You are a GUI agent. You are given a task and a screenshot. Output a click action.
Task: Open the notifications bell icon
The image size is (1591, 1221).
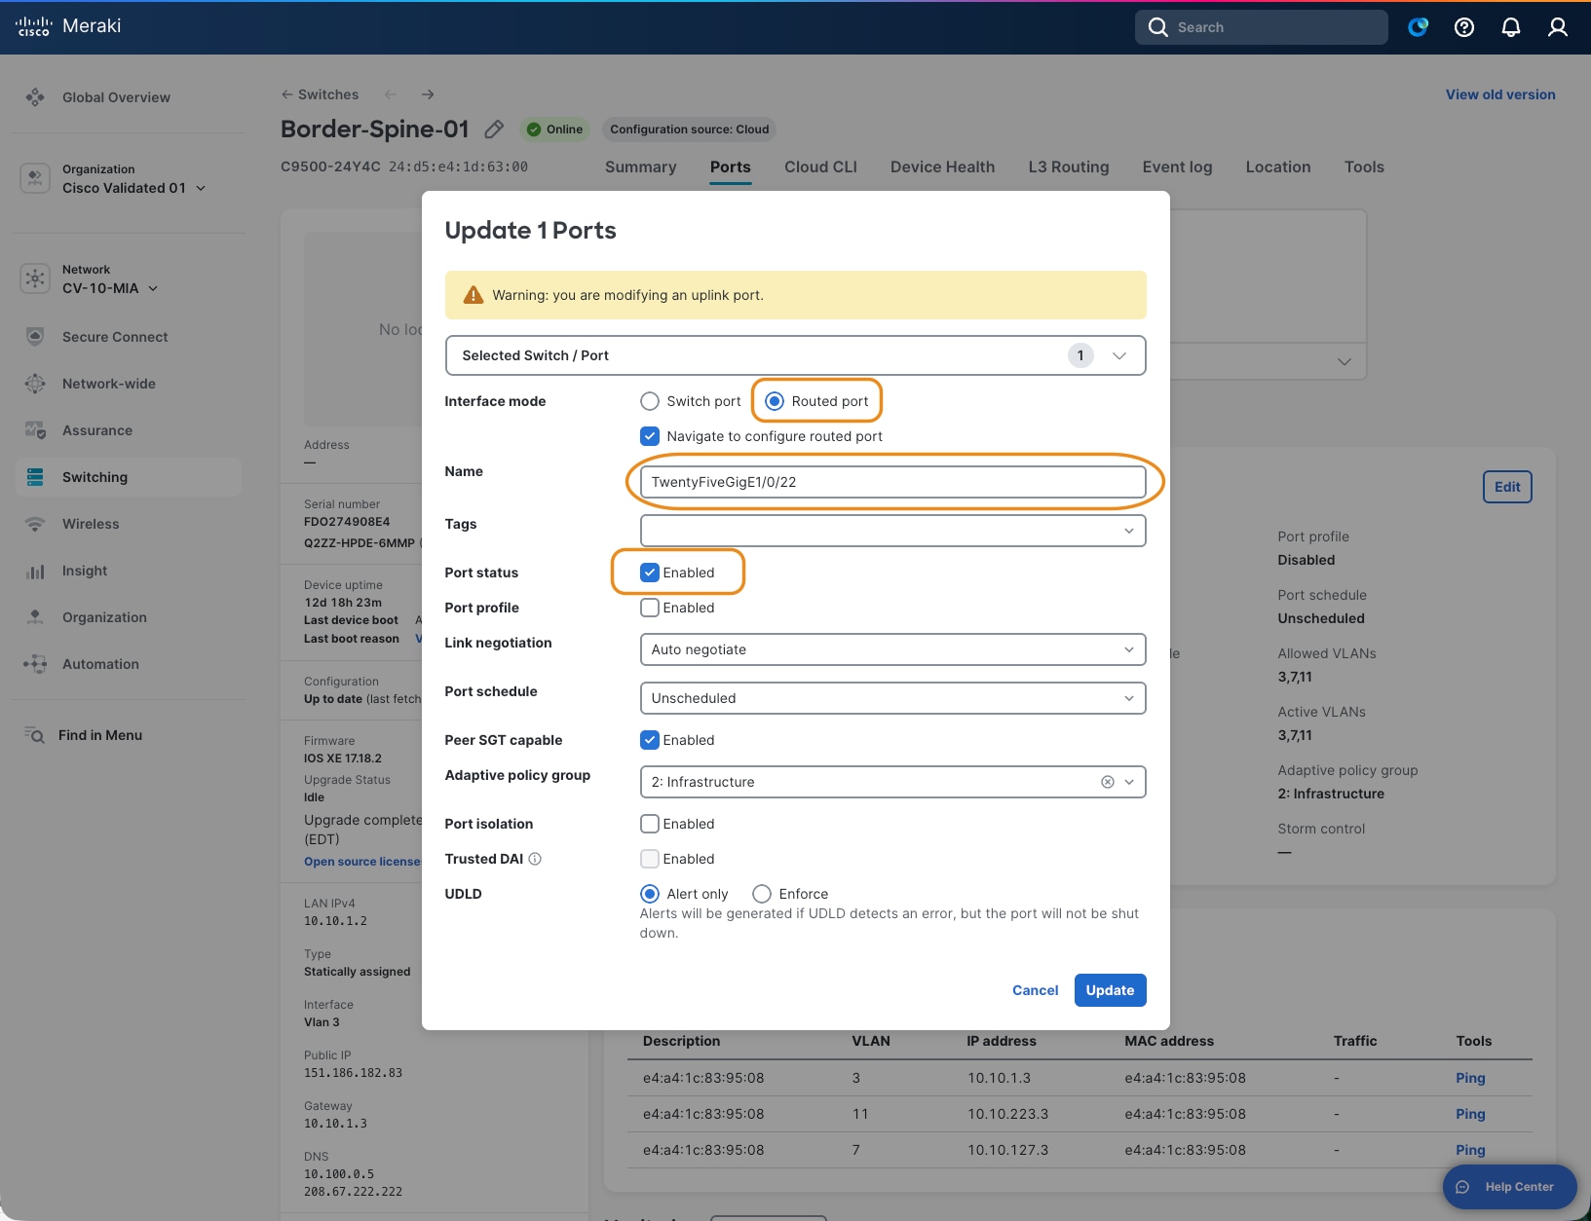point(1511,27)
